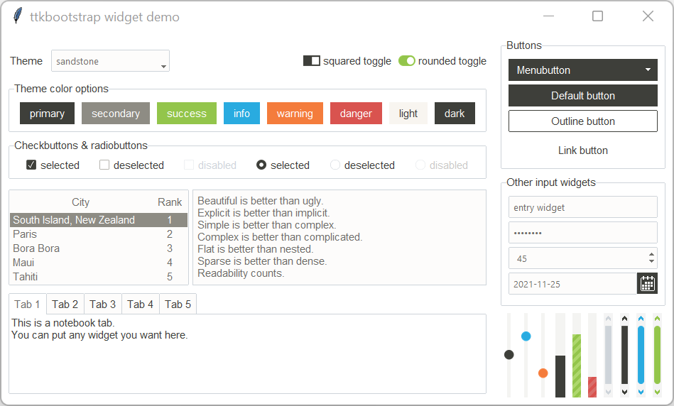Open the Theme combobox showing sandstone
674x406 pixels.
pos(111,61)
